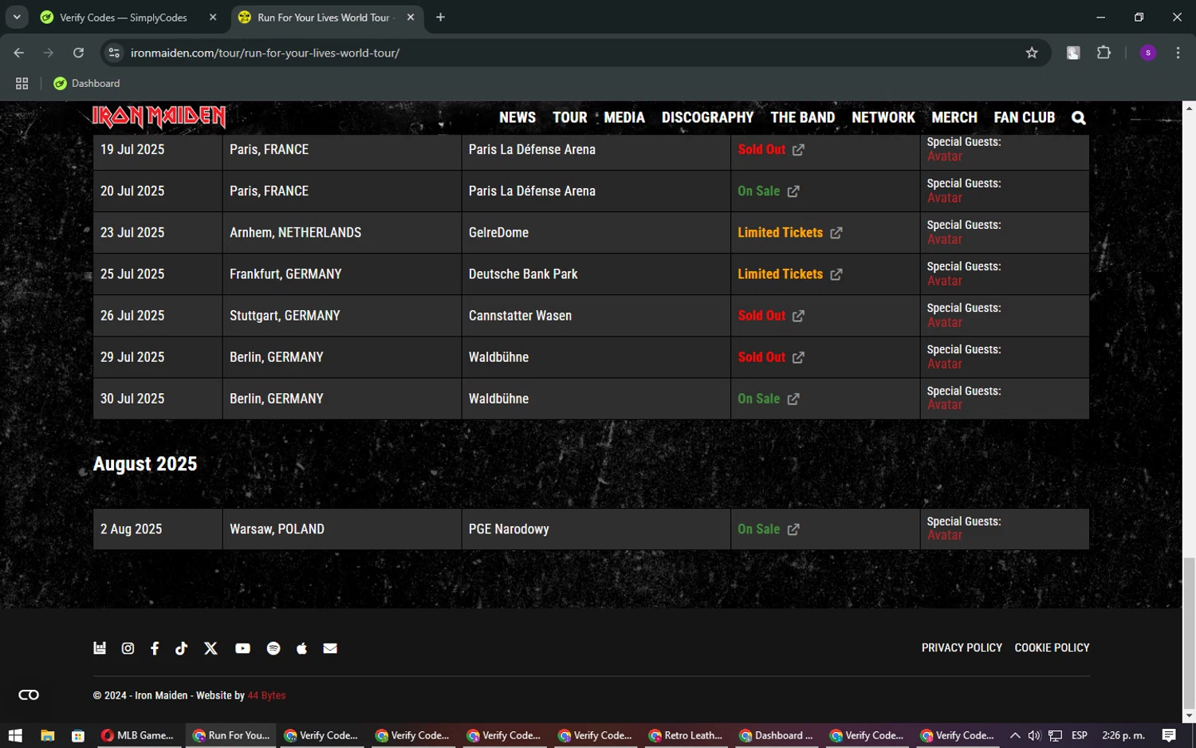
Task: Switch to MLB Game taskbar window
Action: pos(138,735)
